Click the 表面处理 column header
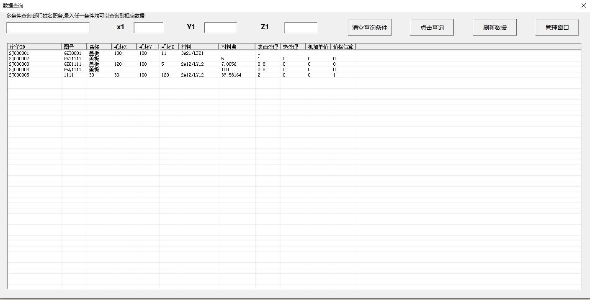 pyautogui.click(x=268, y=46)
